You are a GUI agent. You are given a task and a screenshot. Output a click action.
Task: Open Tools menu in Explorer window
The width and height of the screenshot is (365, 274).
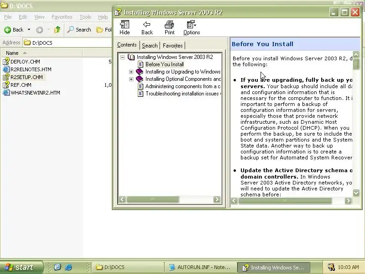point(85,17)
